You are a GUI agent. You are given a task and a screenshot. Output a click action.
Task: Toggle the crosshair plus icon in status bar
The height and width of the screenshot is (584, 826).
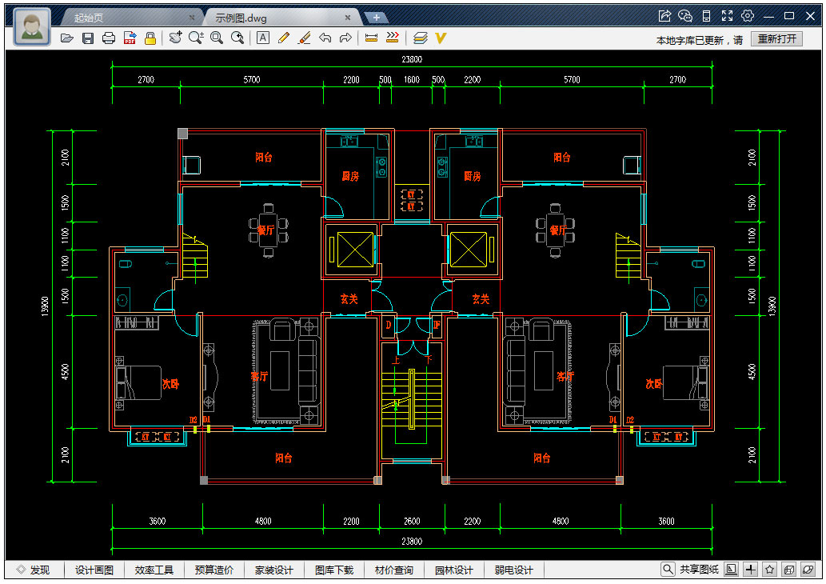coord(751,570)
